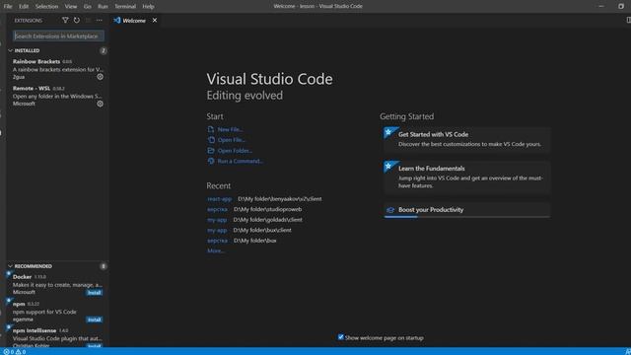Open recent project react-app

click(x=219, y=198)
